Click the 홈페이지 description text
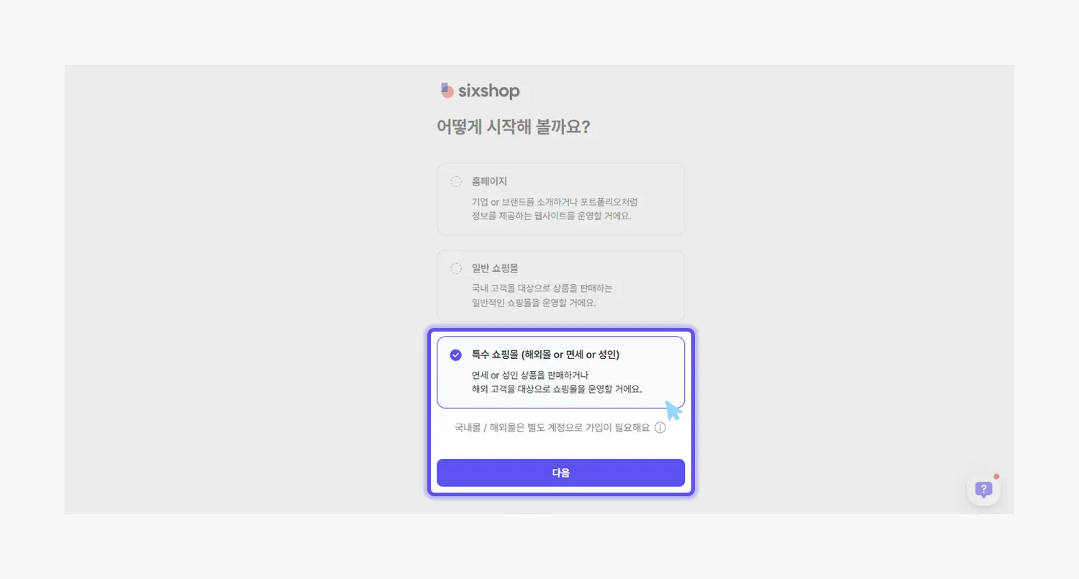1079x579 pixels. [555, 209]
